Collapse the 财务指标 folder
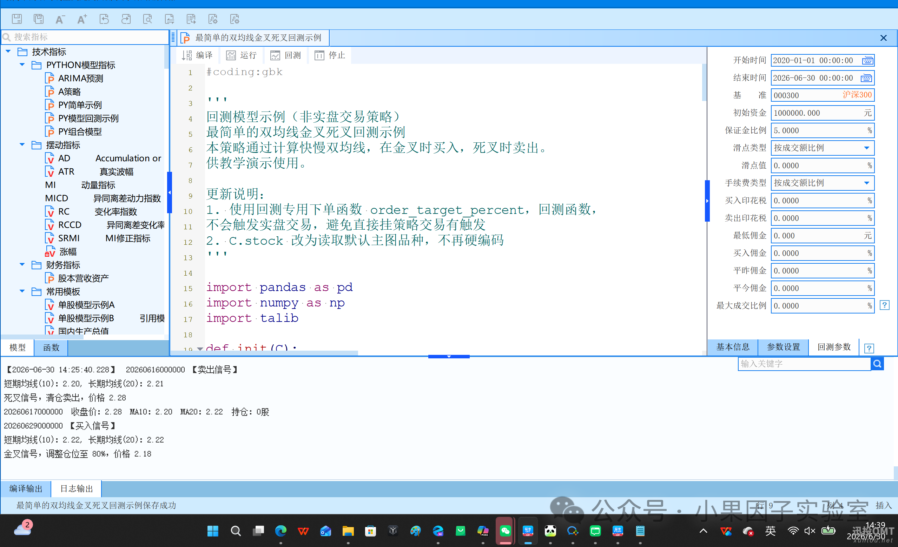898x547 pixels. point(22,265)
